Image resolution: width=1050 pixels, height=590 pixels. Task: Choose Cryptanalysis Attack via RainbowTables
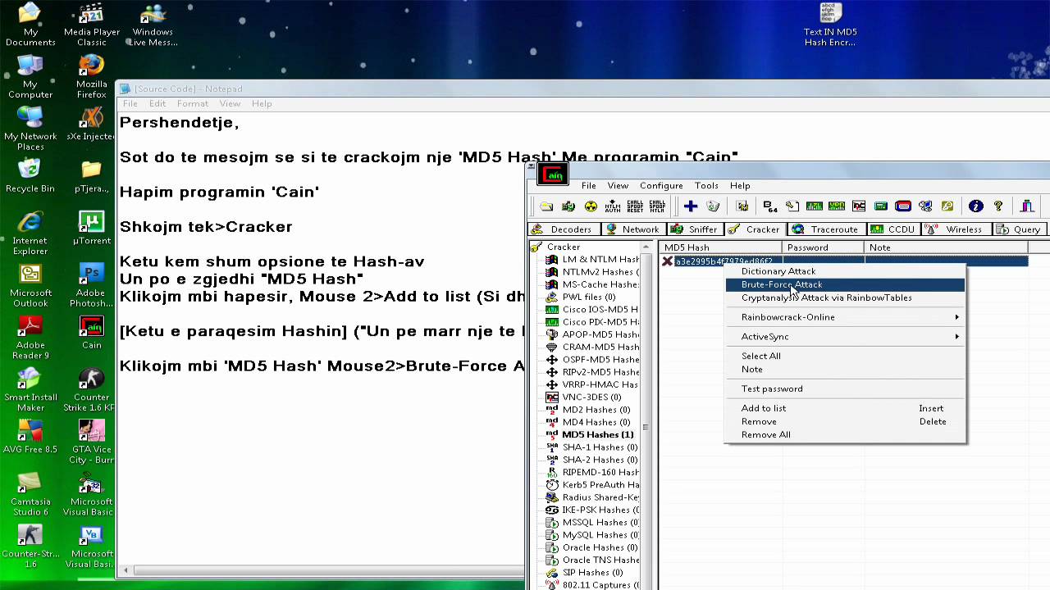(x=845, y=297)
